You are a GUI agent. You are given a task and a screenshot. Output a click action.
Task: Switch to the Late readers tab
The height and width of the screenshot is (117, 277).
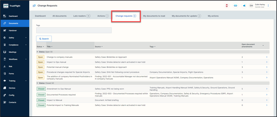tap(82, 16)
